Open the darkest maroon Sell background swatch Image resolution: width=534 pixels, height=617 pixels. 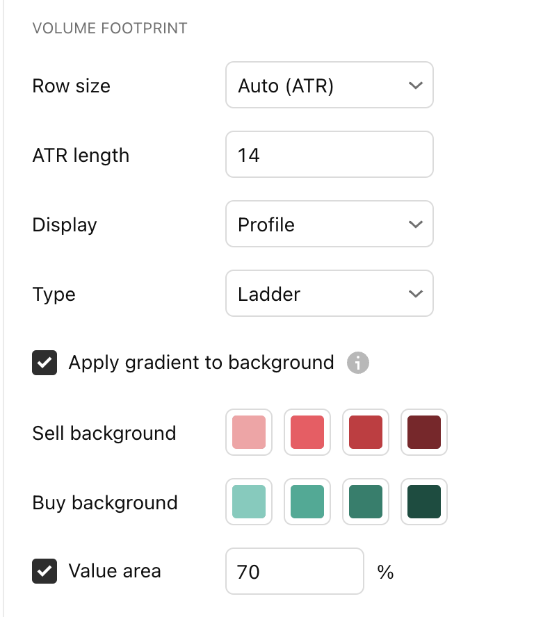[424, 432]
